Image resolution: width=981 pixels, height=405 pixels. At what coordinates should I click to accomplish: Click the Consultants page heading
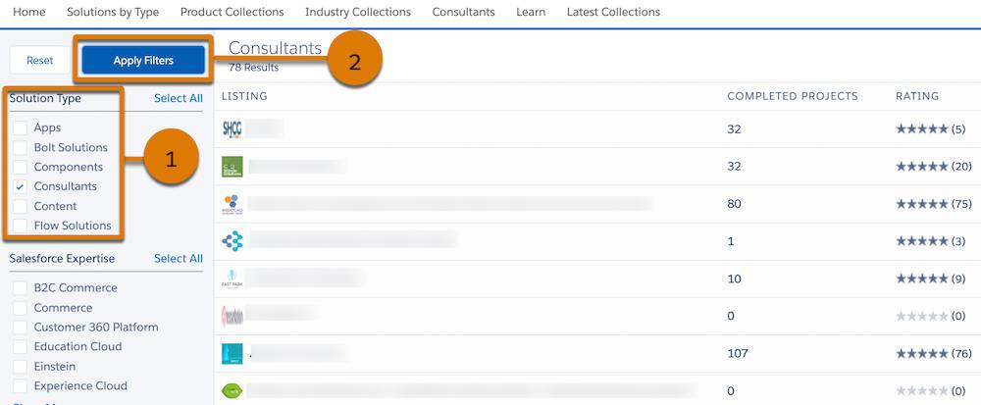click(276, 48)
